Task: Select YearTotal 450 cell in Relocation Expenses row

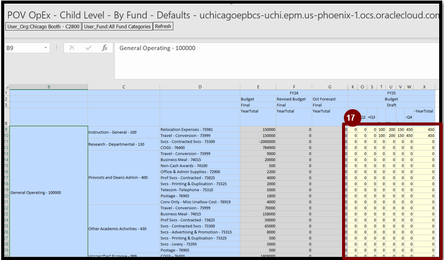Action: click(x=424, y=130)
